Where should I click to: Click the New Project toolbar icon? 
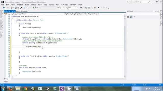pos(11,8)
